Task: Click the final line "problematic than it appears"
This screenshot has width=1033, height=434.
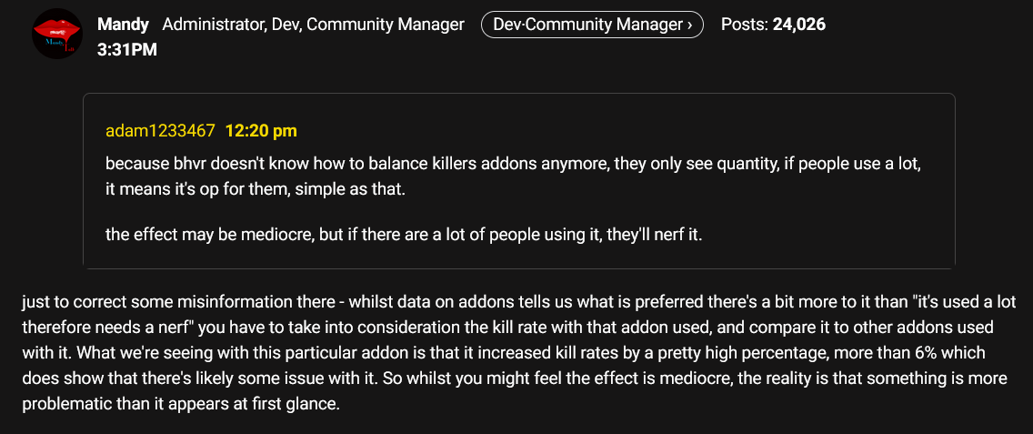Action: (181, 404)
